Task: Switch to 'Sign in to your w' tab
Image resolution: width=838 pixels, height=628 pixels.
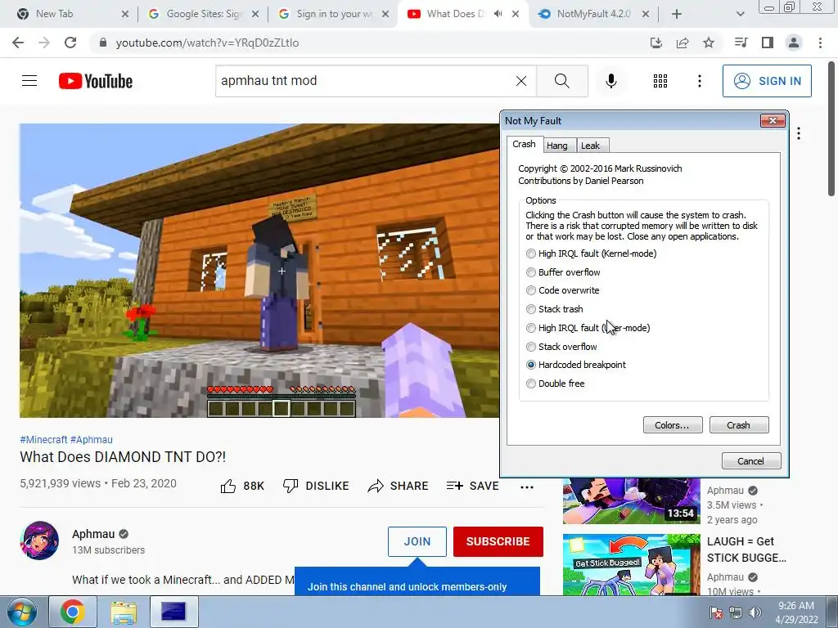Action: pyautogui.click(x=334, y=14)
